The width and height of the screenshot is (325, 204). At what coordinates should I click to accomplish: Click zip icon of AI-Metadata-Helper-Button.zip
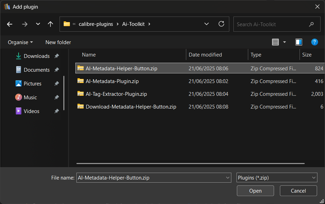[81, 68]
